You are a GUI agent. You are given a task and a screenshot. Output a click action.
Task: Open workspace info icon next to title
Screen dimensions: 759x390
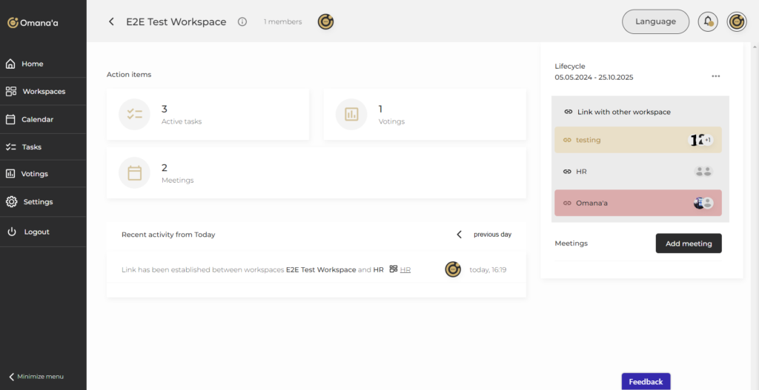(242, 22)
